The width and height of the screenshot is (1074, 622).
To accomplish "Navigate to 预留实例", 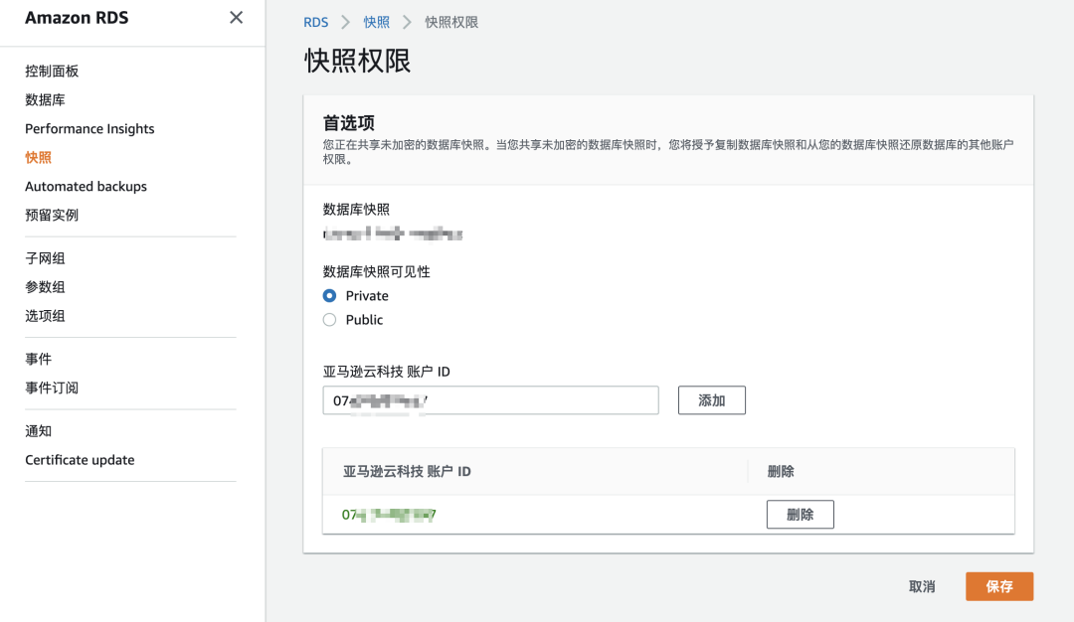I will [x=52, y=215].
